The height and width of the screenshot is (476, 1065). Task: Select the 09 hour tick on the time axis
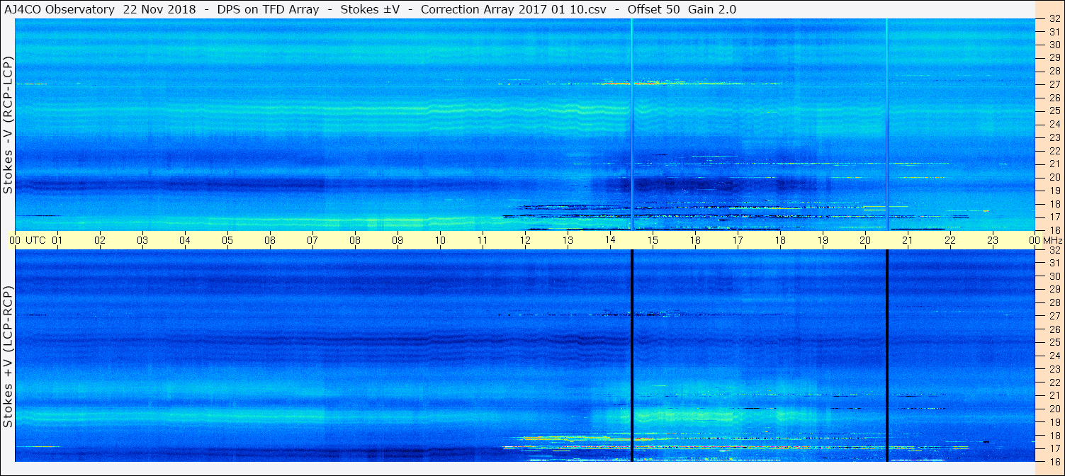(398, 240)
